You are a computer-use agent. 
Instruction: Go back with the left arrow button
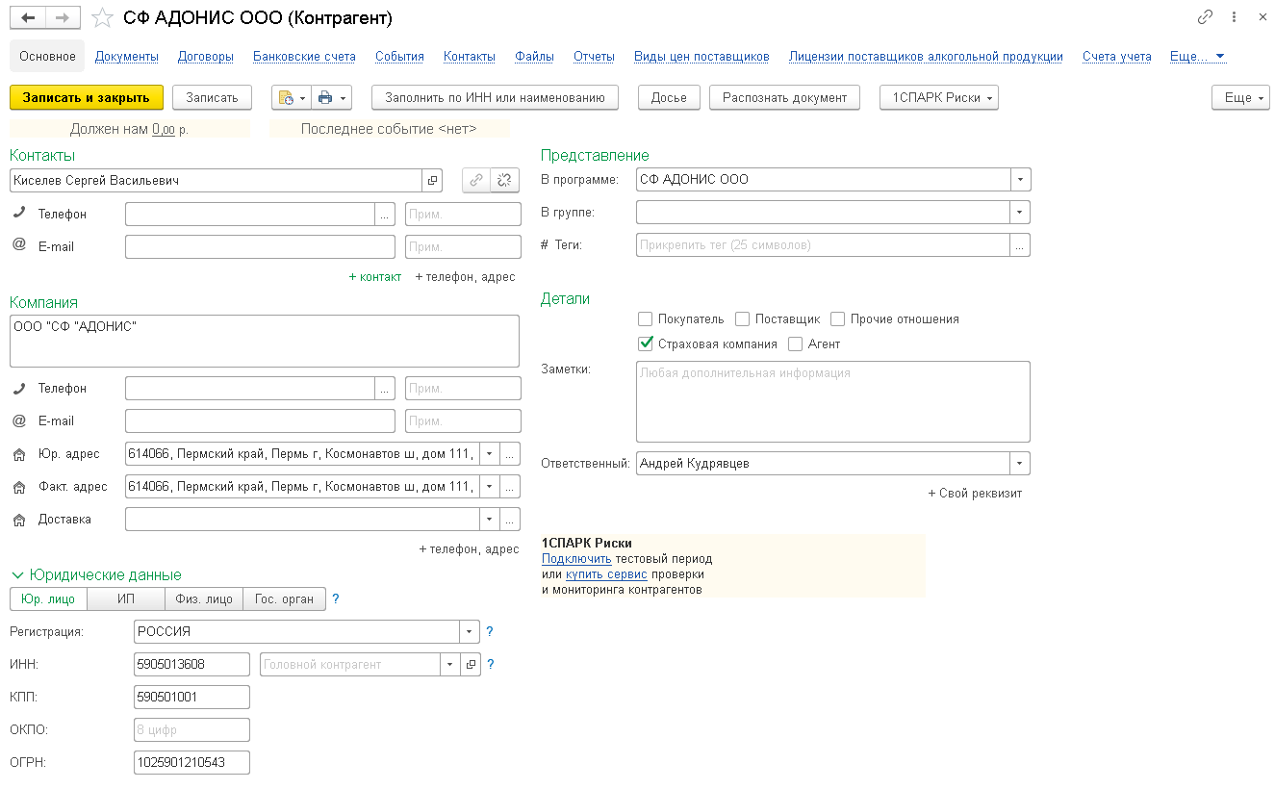[28, 17]
